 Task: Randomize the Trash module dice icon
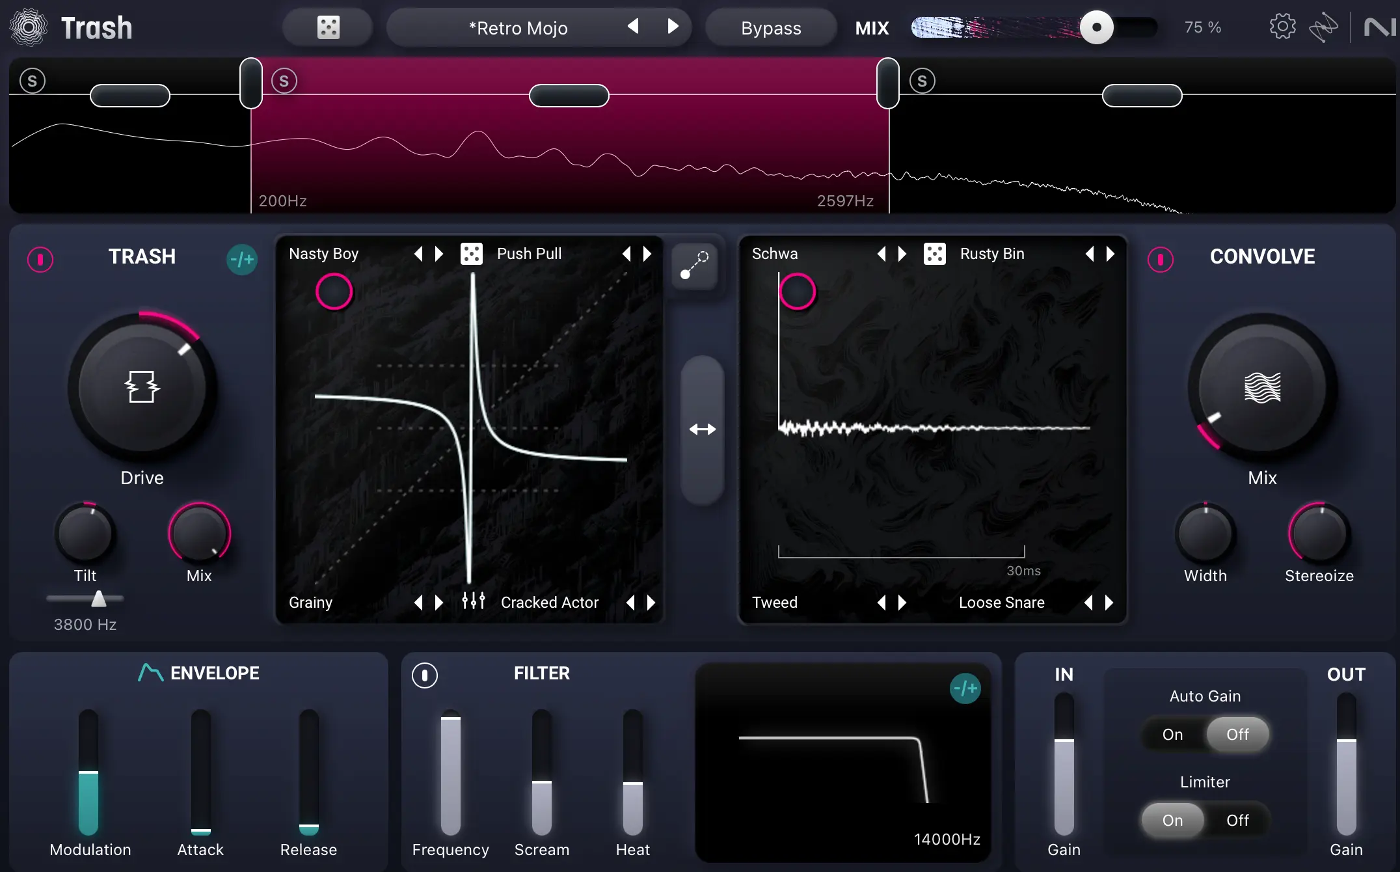pos(472,254)
